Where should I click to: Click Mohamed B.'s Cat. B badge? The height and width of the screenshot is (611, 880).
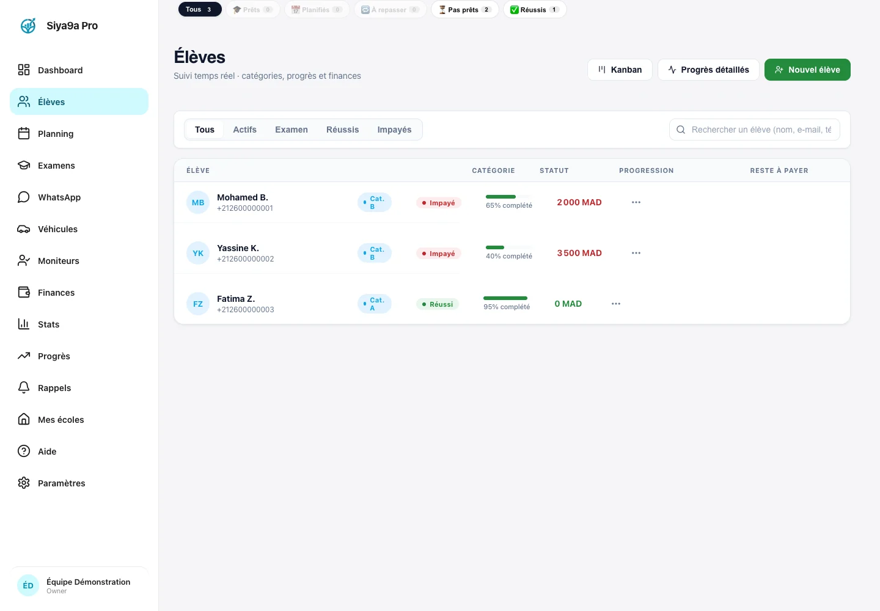coord(375,202)
